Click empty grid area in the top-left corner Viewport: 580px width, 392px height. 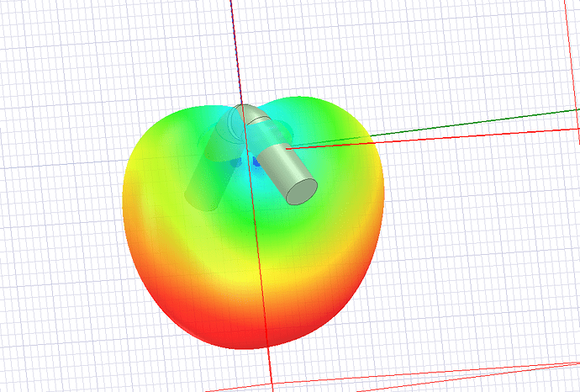pos(50,42)
